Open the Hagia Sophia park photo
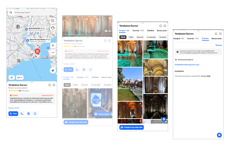The height and width of the screenshot is (145, 230). pos(130,84)
